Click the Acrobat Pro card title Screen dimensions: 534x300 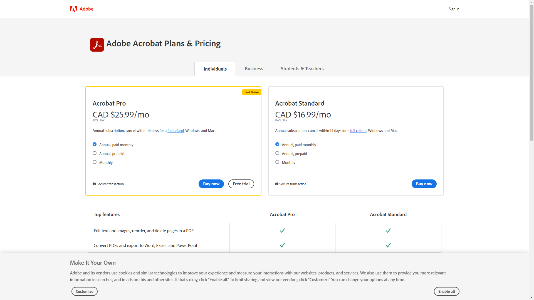coord(109,103)
